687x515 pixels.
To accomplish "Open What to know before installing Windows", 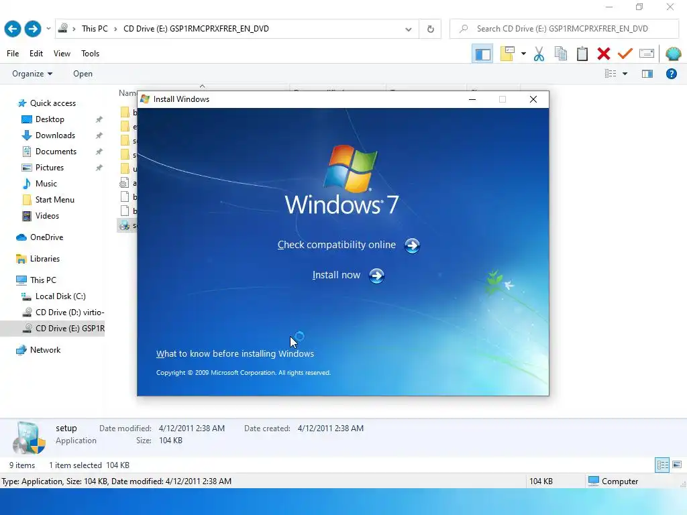I will pos(235,354).
